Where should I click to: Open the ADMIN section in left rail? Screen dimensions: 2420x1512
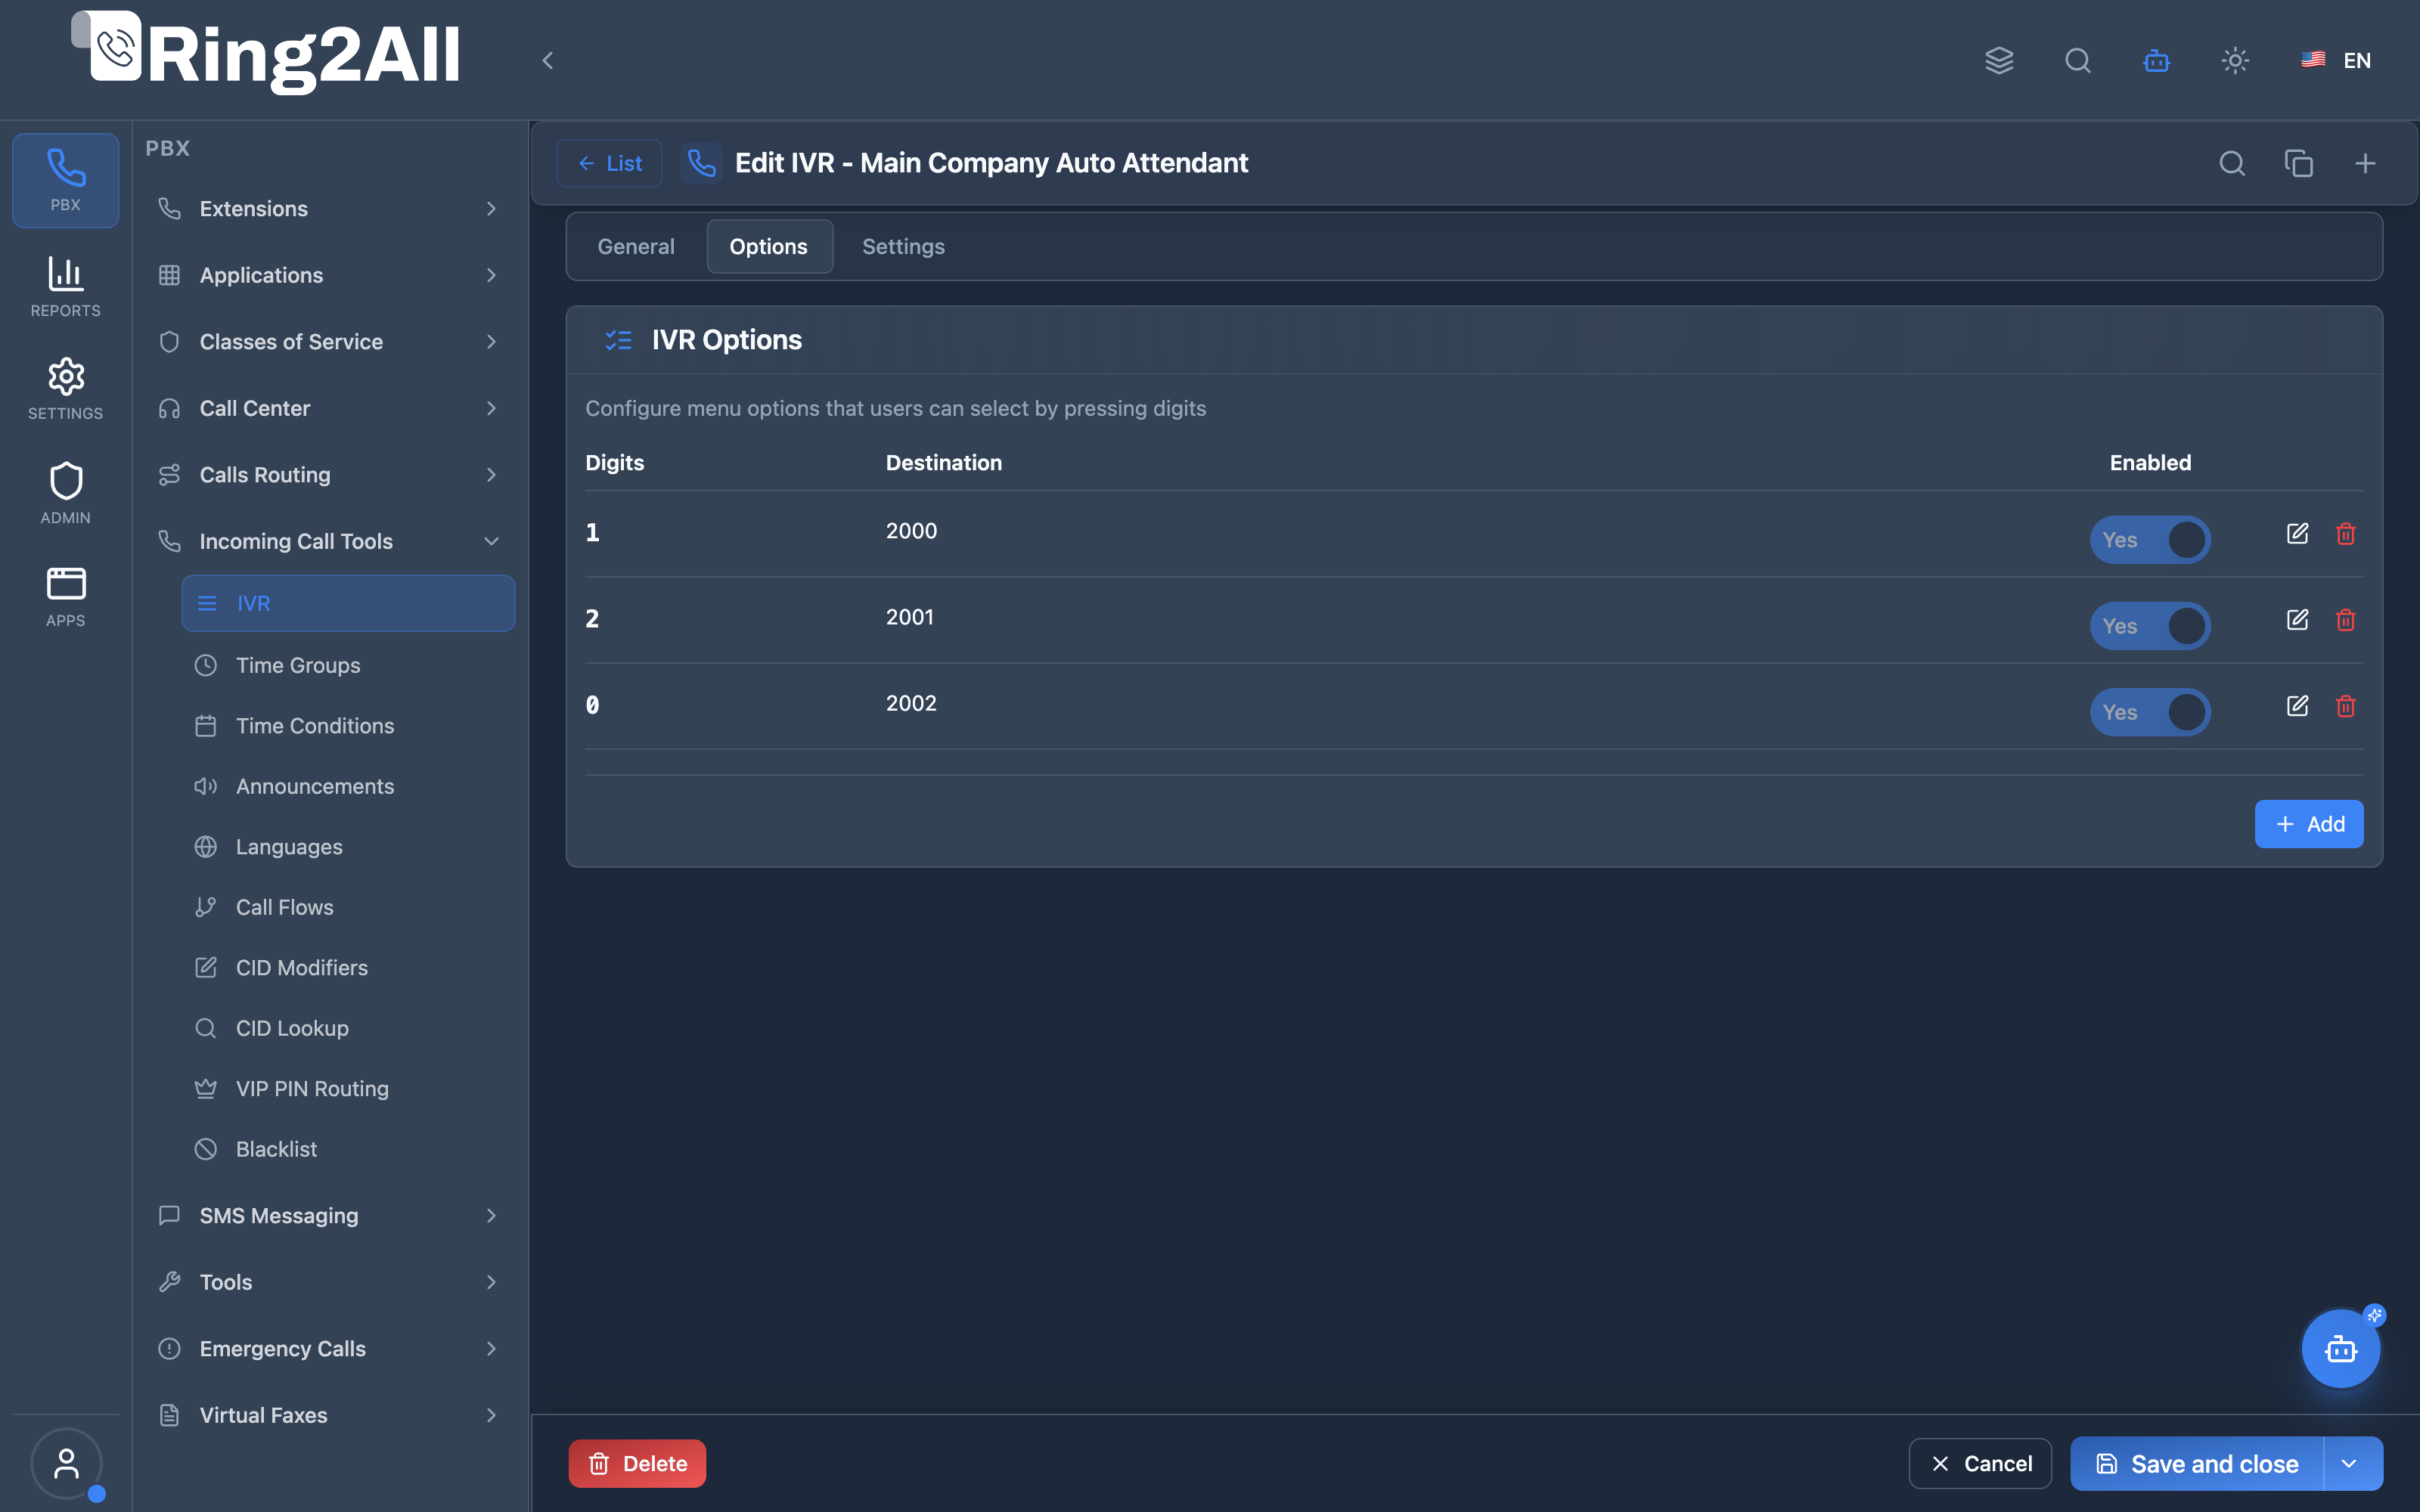[x=66, y=493]
